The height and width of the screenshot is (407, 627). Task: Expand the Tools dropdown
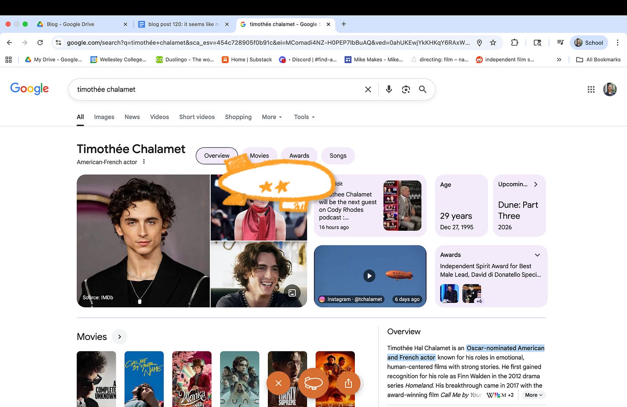pyautogui.click(x=304, y=117)
